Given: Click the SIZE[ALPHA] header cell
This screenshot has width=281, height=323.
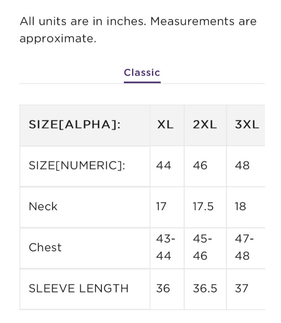Looking at the screenshot, I should pos(74,125).
